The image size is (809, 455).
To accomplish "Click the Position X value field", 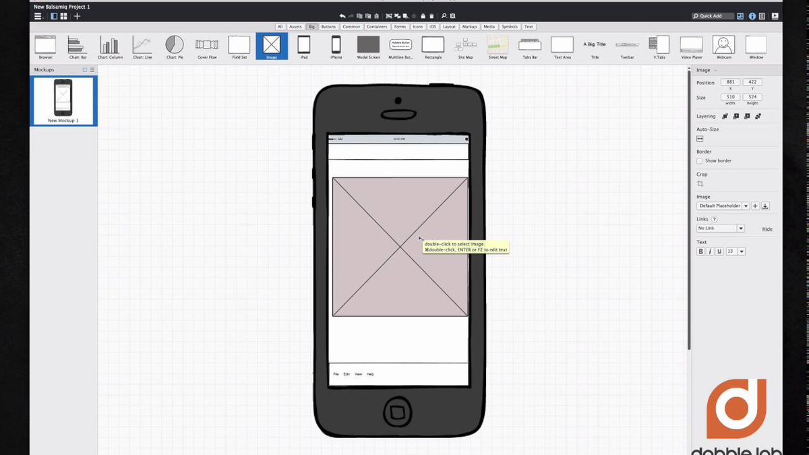I will tap(730, 82).
